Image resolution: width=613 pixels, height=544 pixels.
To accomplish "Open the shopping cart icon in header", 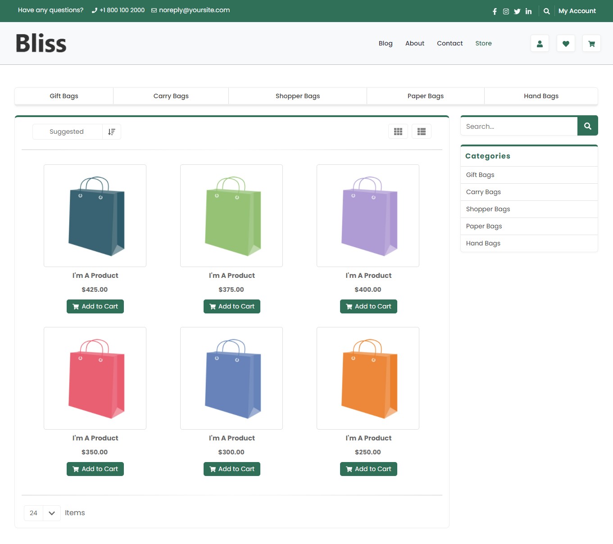I will pyautogui.click(x=591, y=44).
